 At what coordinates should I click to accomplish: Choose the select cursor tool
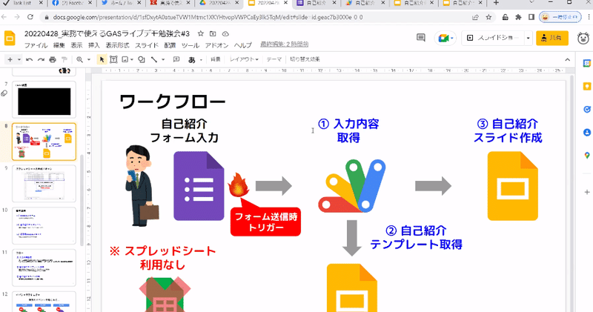[x=102, y=59]
